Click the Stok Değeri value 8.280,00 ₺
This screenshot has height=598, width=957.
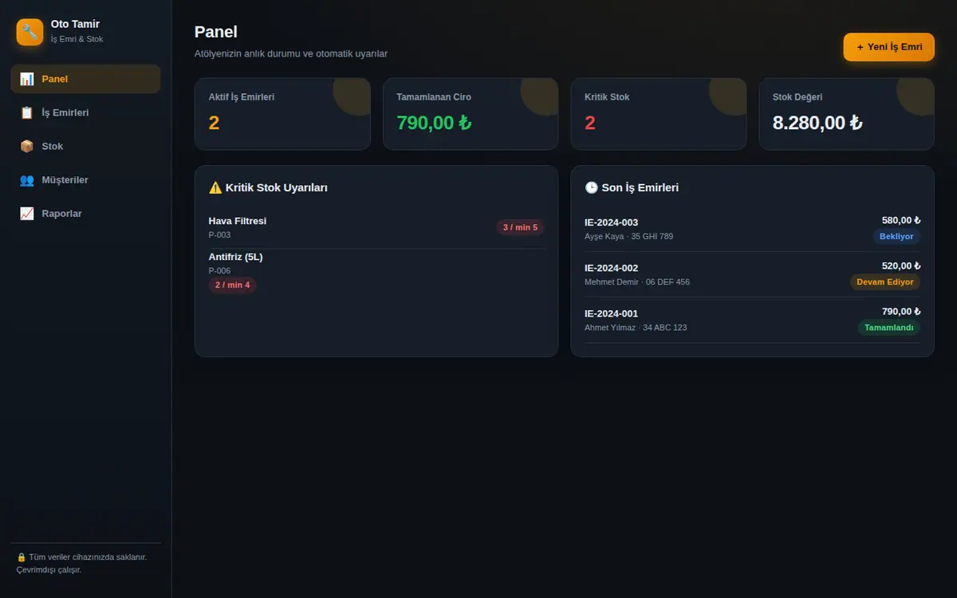(x=817, y=123)
